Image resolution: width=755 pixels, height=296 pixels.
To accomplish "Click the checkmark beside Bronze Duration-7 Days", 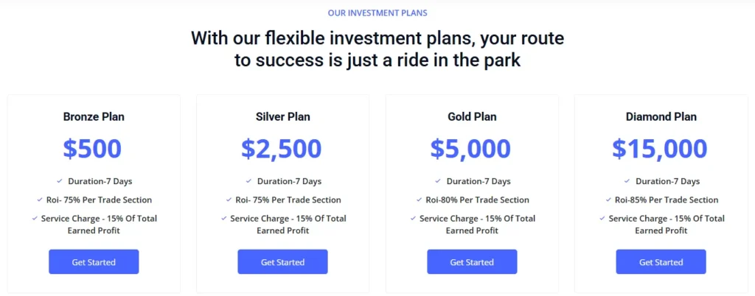I will pos(60,181).
